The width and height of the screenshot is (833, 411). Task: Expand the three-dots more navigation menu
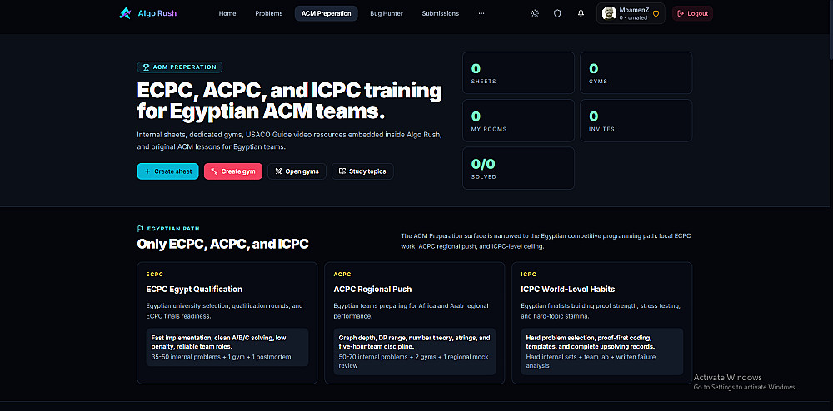[481, 14]
